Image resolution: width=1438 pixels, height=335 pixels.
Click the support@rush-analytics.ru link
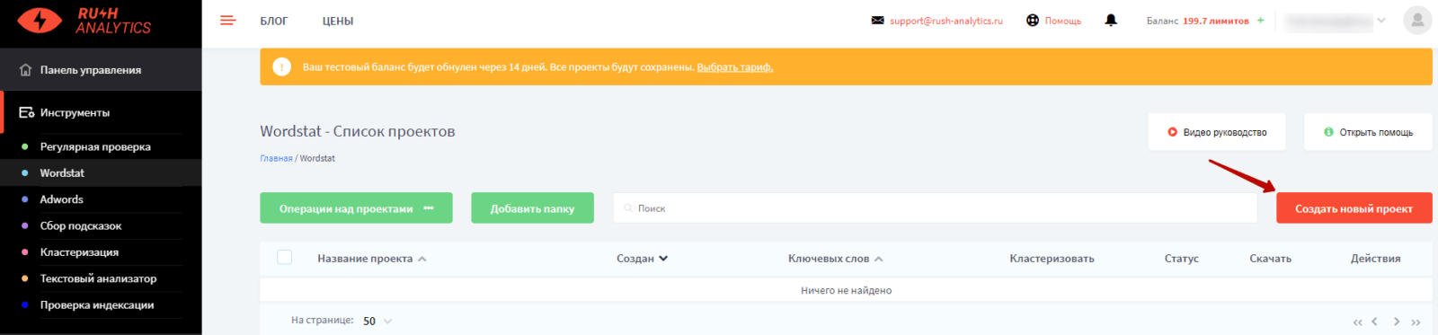(946, 21)
